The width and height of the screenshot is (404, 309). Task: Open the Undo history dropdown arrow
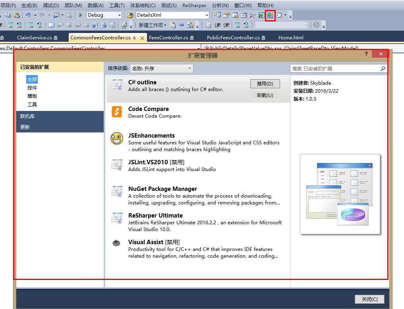tap(35, 15)
